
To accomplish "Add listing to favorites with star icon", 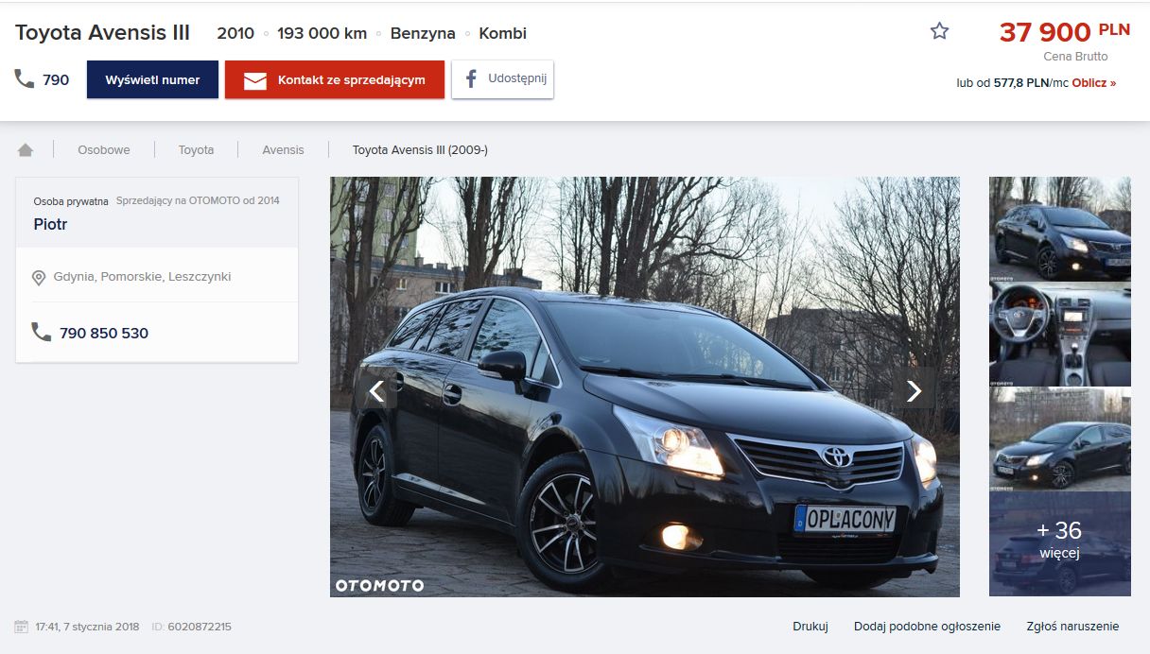I will tap(939, 31).
